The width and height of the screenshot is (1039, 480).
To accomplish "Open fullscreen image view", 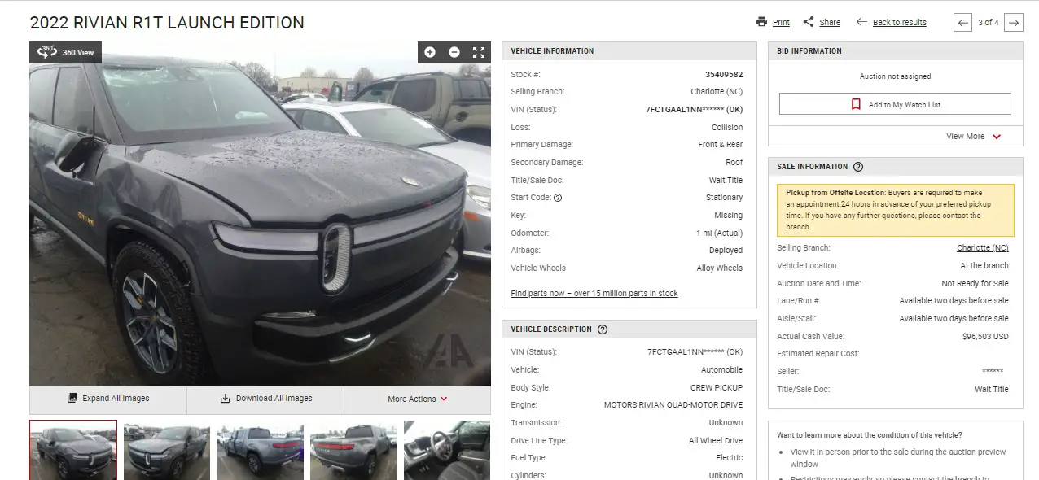I will tap(479, 52).
